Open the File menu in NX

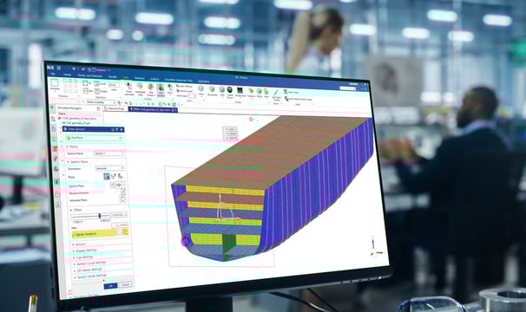(52, 74)
